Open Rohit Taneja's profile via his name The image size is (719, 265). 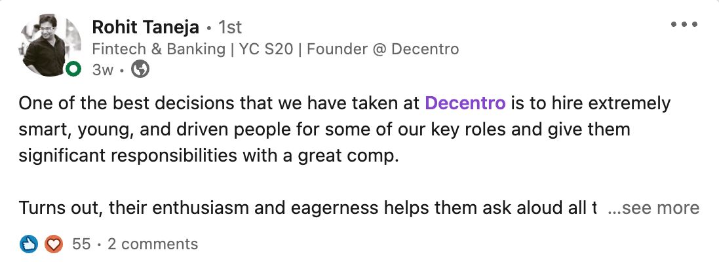click(144, 27)
